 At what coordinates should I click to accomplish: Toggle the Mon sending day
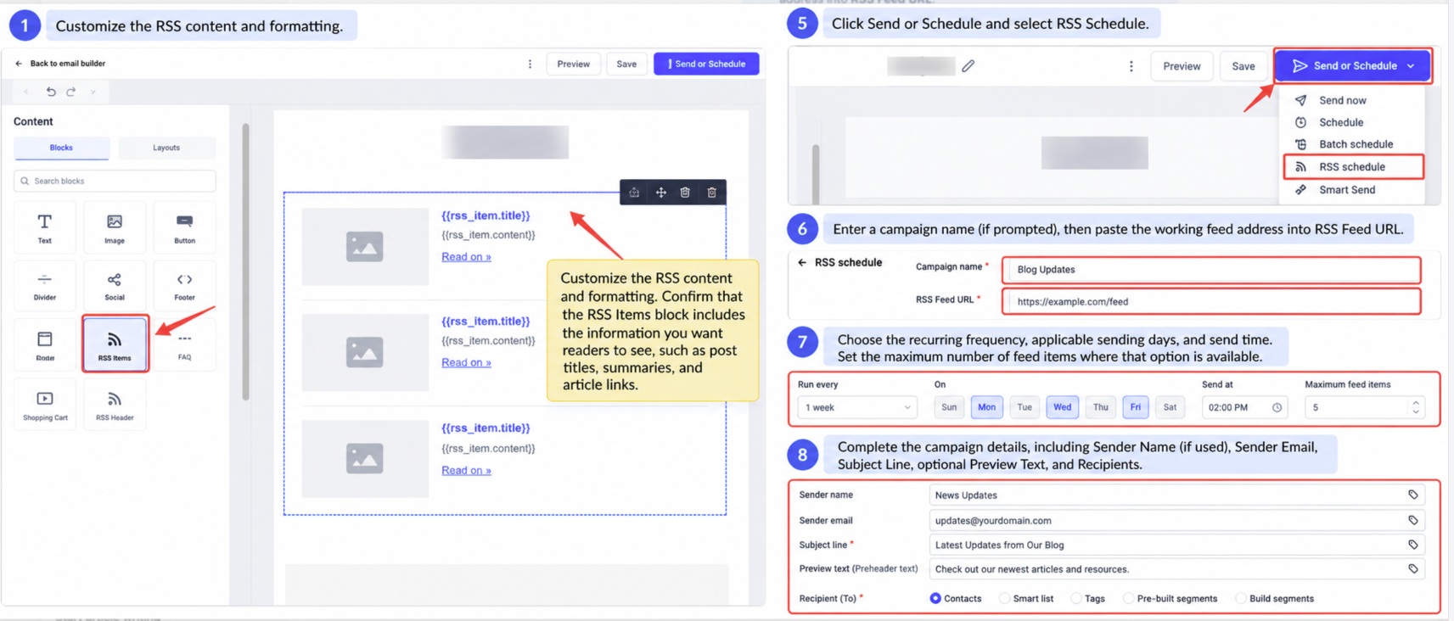986,407
